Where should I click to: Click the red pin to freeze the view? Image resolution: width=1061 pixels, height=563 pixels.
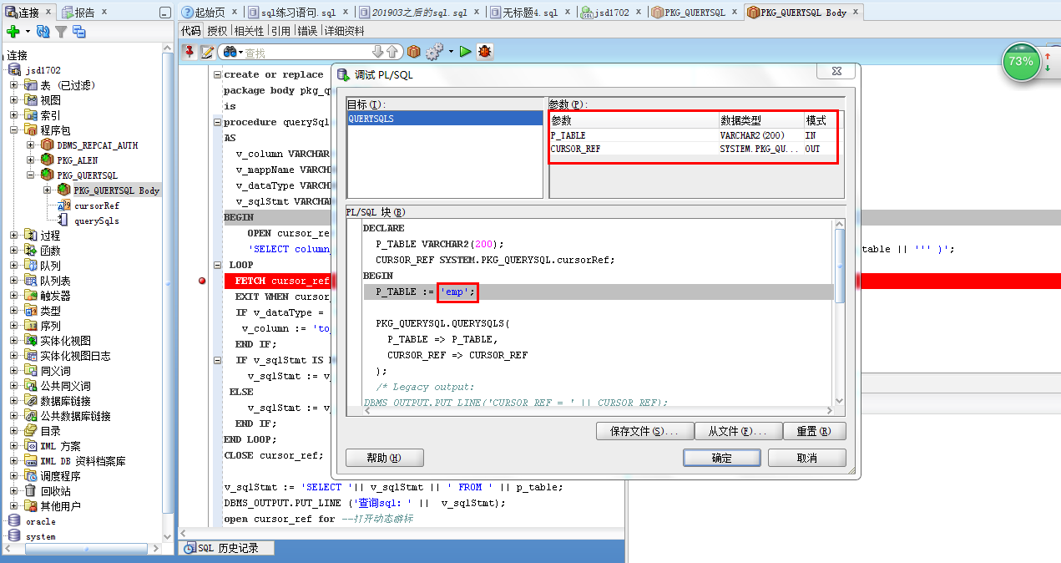pyautogui.click(x=189, y=51)
